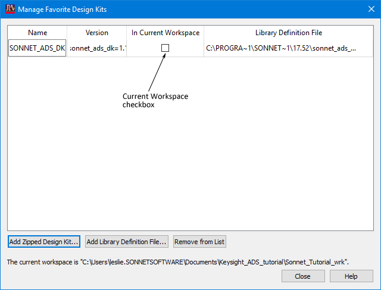Click the In Current Workspace column header
Image resolution: width=381 pixels, height=290 pixels.
tap(165, 33)
